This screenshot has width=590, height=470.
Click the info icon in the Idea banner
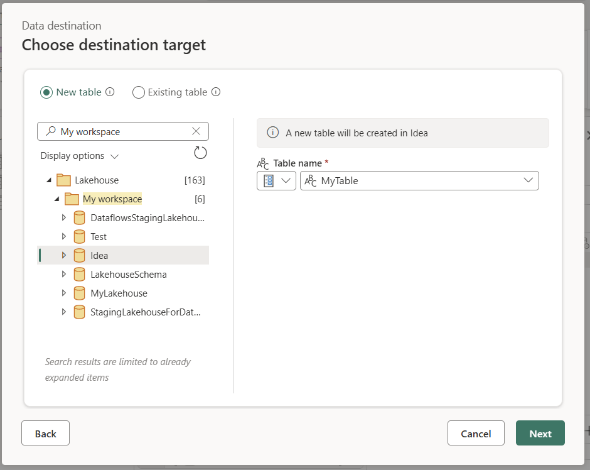pos(272,133)
